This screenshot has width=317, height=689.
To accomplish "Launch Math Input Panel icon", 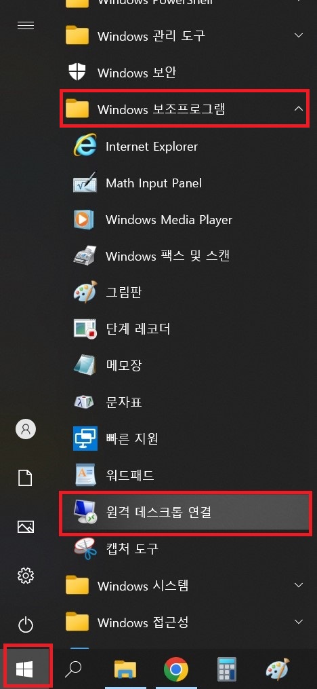I will (x=85, y=183).
